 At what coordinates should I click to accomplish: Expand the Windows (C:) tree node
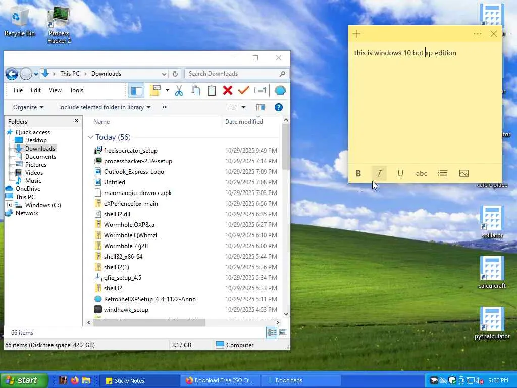[9, 205]
